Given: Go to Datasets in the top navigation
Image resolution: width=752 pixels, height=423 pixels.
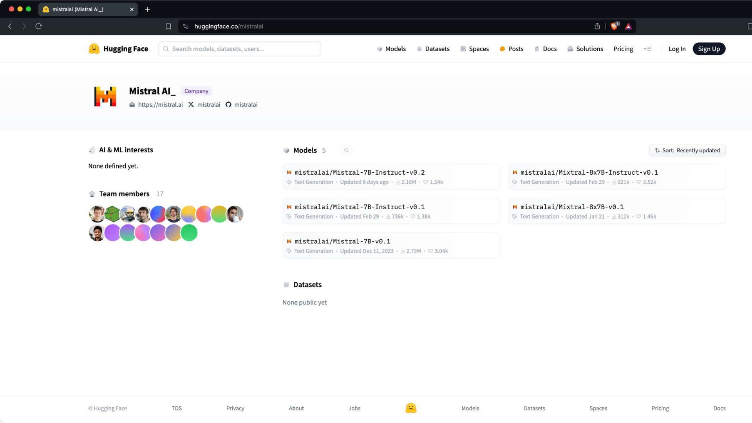Looking at the screenshot, I should (433, 49).
